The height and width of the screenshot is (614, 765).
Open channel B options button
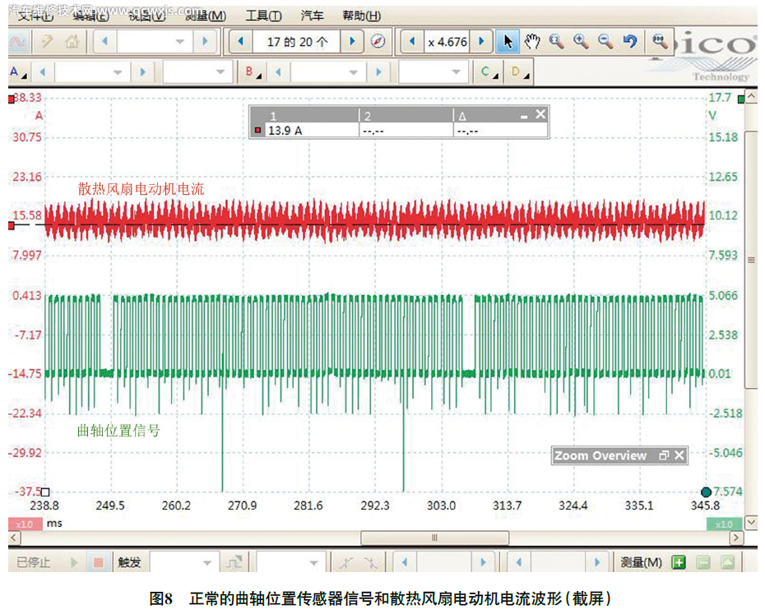[x=251, y=72]
